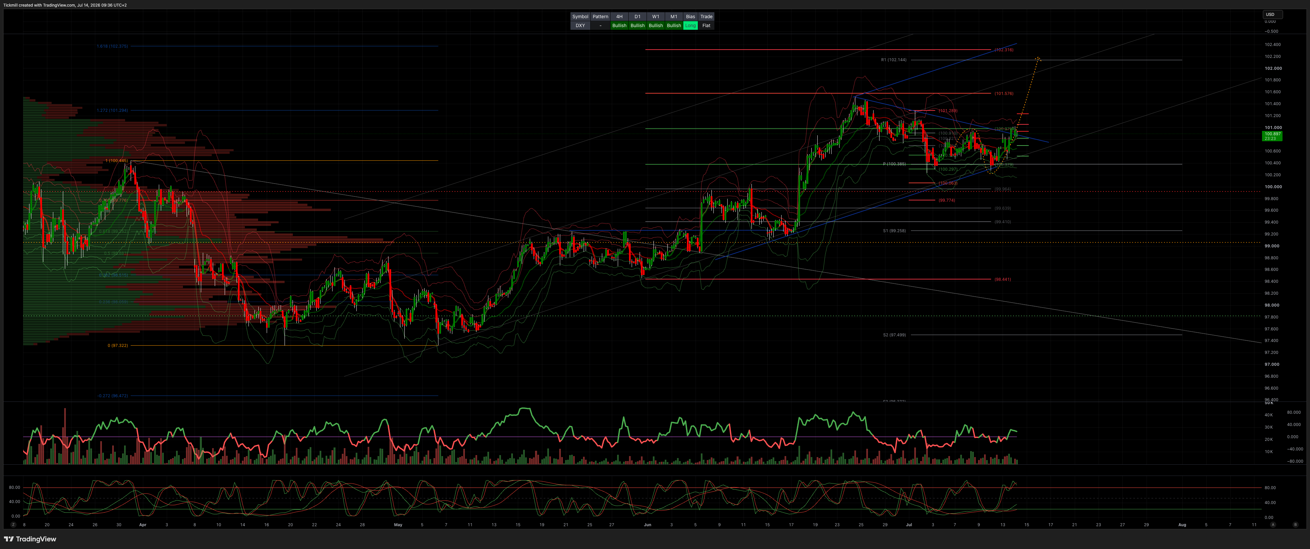Open the USD currency selector

(1272, 14)
